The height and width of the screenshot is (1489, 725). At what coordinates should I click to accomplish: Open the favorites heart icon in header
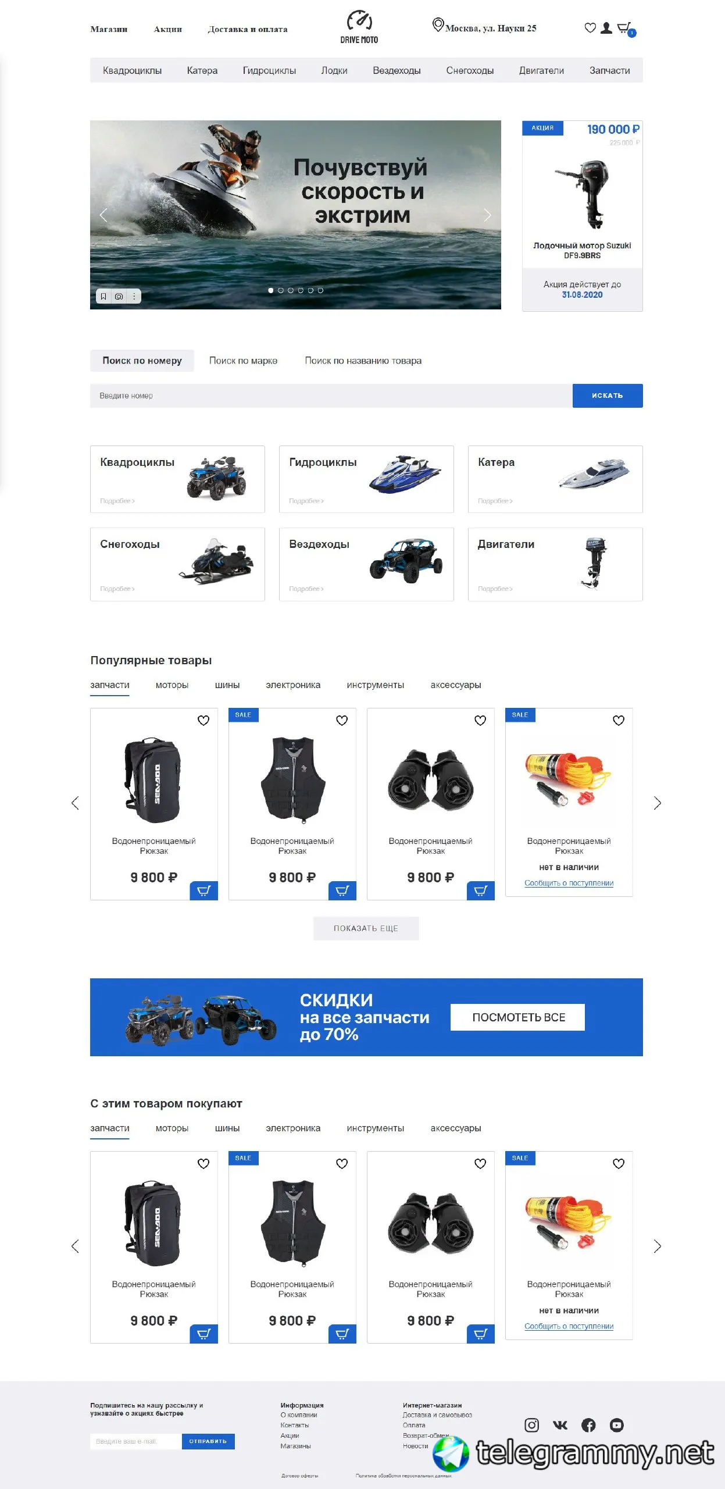pyautogui.click(x=590, y=28)
